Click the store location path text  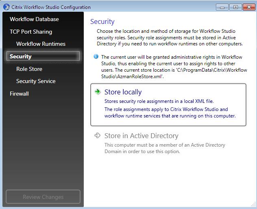(174, 73)
